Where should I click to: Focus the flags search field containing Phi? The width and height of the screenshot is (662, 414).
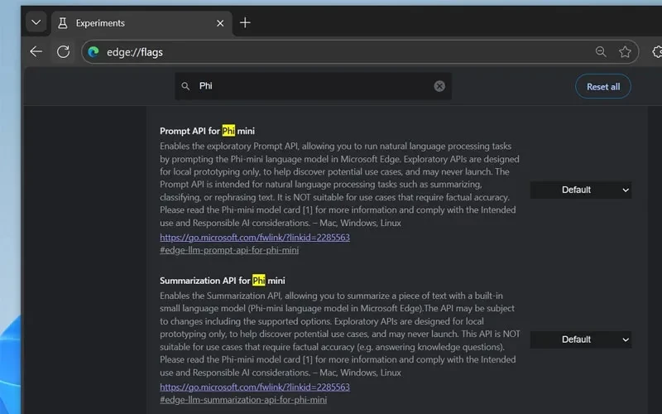[x=314, y=86]
